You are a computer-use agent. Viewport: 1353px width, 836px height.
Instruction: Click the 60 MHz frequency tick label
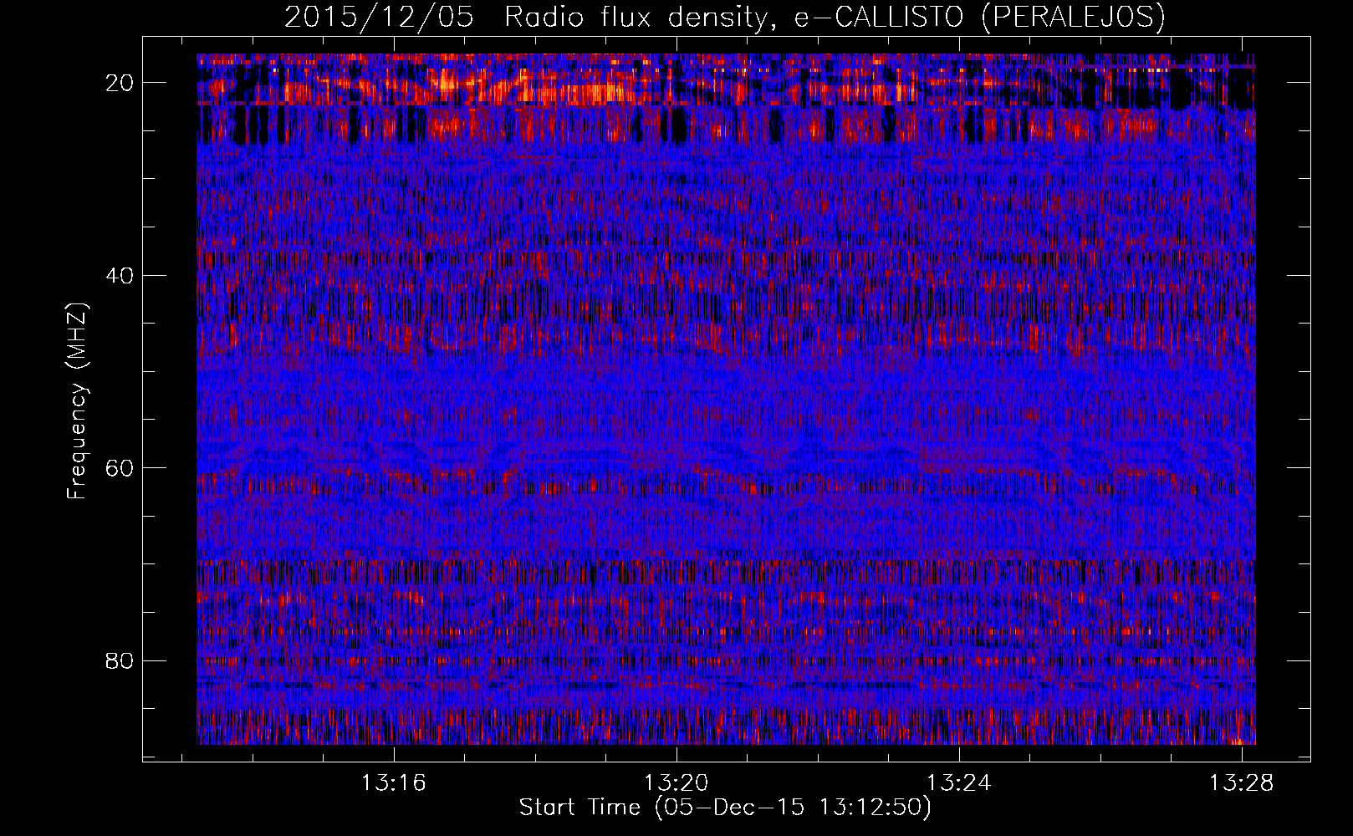point(120,468)
